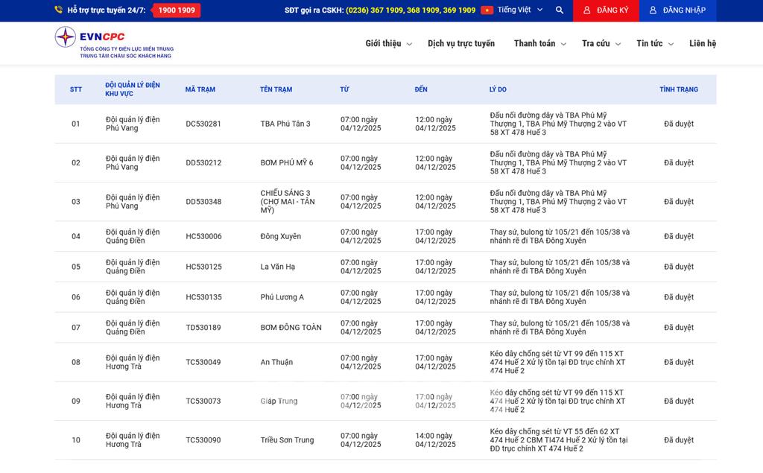Click the user icon beside ĐĂNG NHẬP
The width and height of the screenshot is (763, 473).
pyautogui.click(x=653, y=10)
